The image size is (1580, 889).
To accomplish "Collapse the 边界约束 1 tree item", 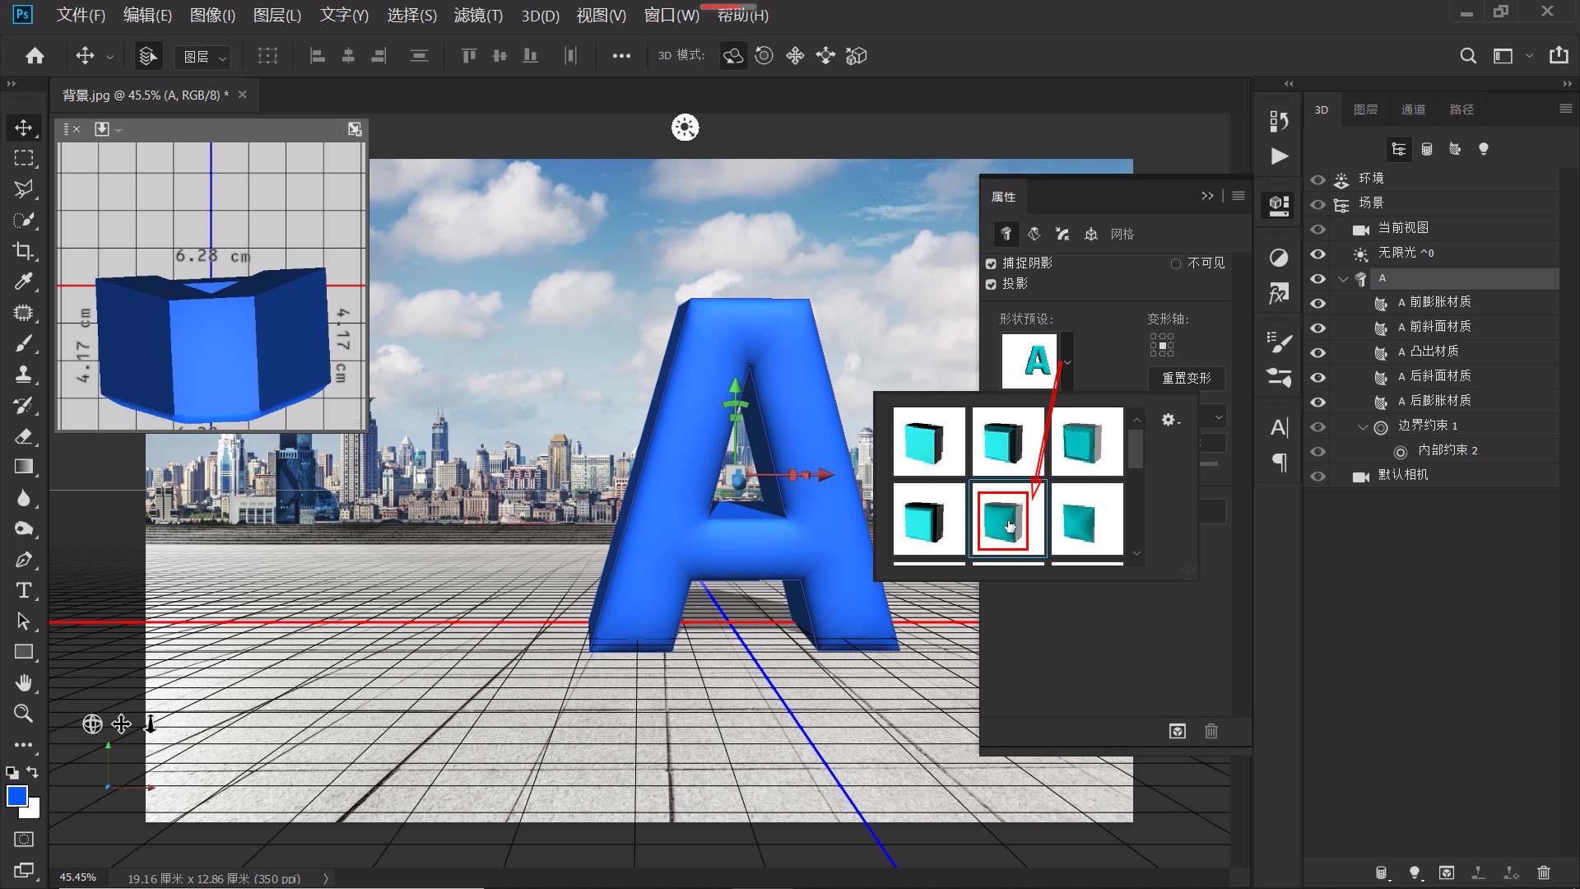I will 1363,426.
